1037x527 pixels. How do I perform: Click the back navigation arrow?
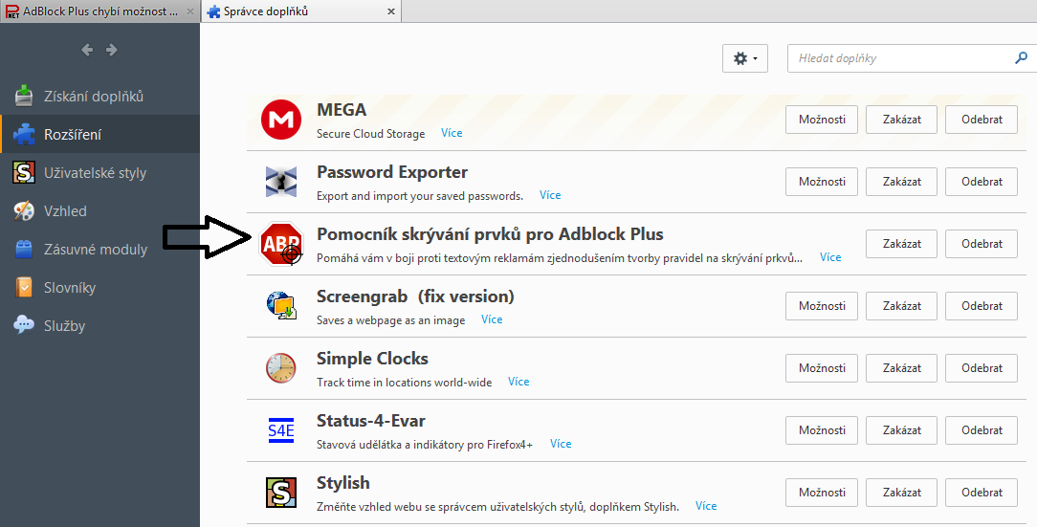(x=87, y=50)
